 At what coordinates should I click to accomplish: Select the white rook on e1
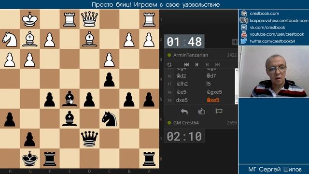click(x=70, y=19)
